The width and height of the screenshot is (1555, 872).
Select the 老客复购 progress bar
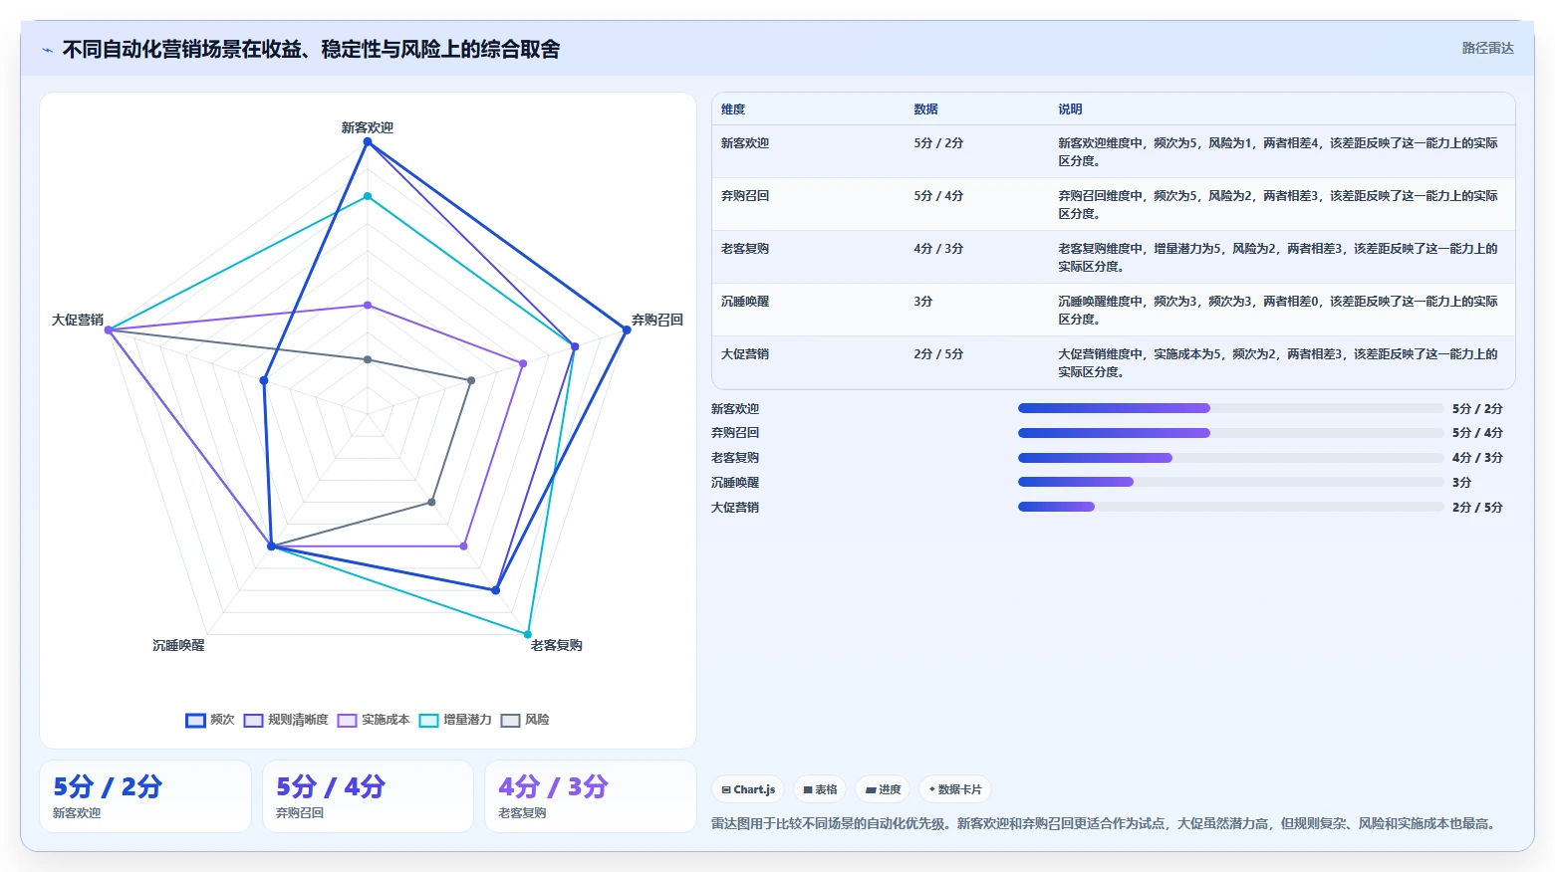tap(1230, 458)
